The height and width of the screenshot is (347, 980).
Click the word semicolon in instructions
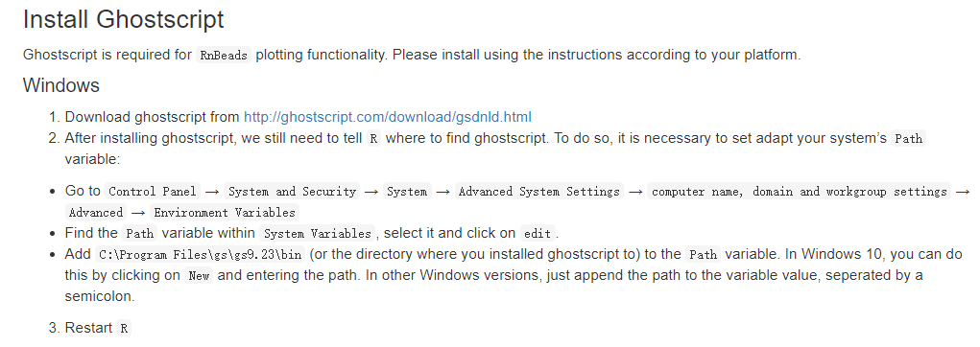coord(100,296)
